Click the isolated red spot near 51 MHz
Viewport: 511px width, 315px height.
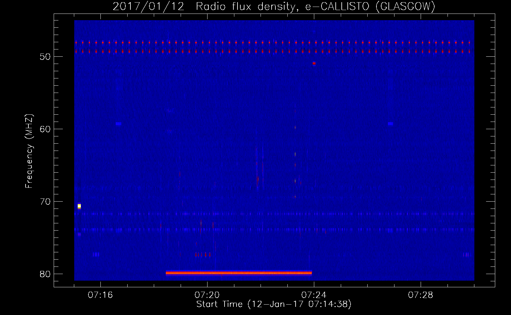(314, 63)
